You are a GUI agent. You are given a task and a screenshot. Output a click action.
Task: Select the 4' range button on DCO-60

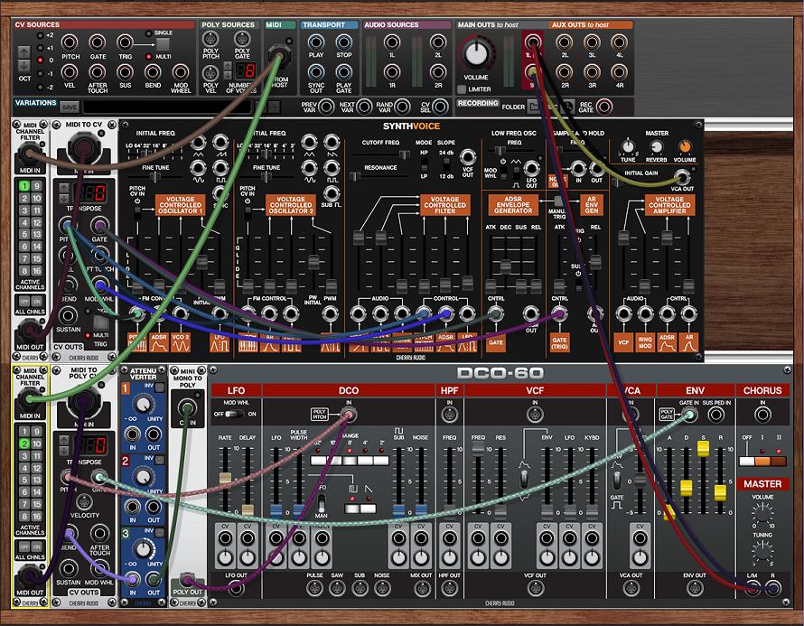point(366,461)
